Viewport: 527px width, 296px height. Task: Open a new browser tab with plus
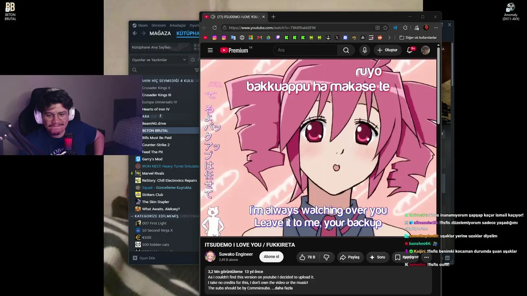coord(273,17)
